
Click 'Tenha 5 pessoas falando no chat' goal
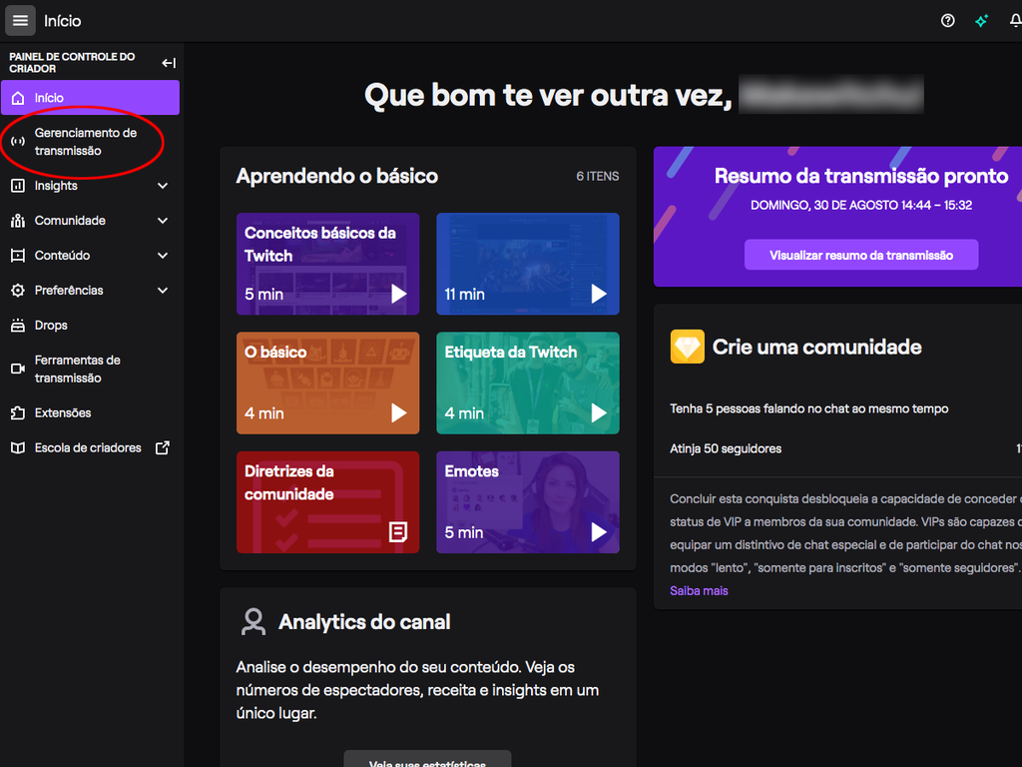tap(808, 408)
